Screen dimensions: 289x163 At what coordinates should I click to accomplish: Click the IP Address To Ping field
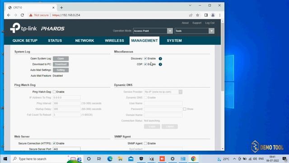coord(66,98)
